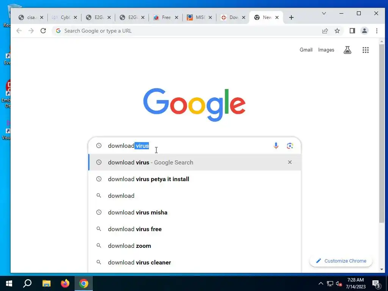Open Windows Start menu
This screenshot has height=291, width=388.
(x=9, y=283)
